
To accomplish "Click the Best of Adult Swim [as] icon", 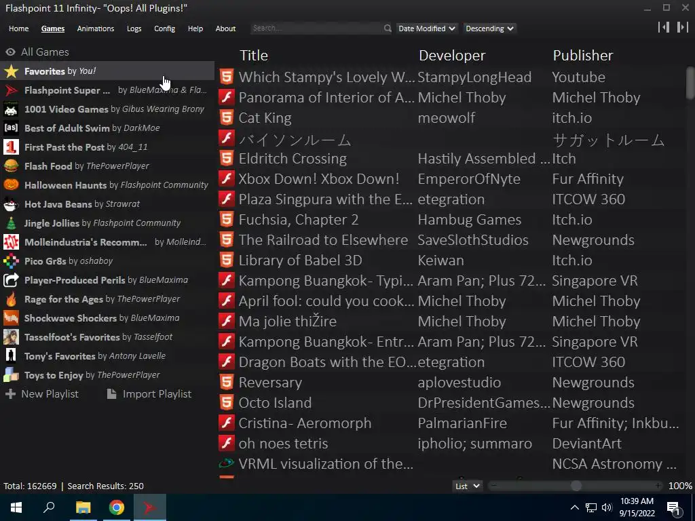I will [x=11, y=128].
